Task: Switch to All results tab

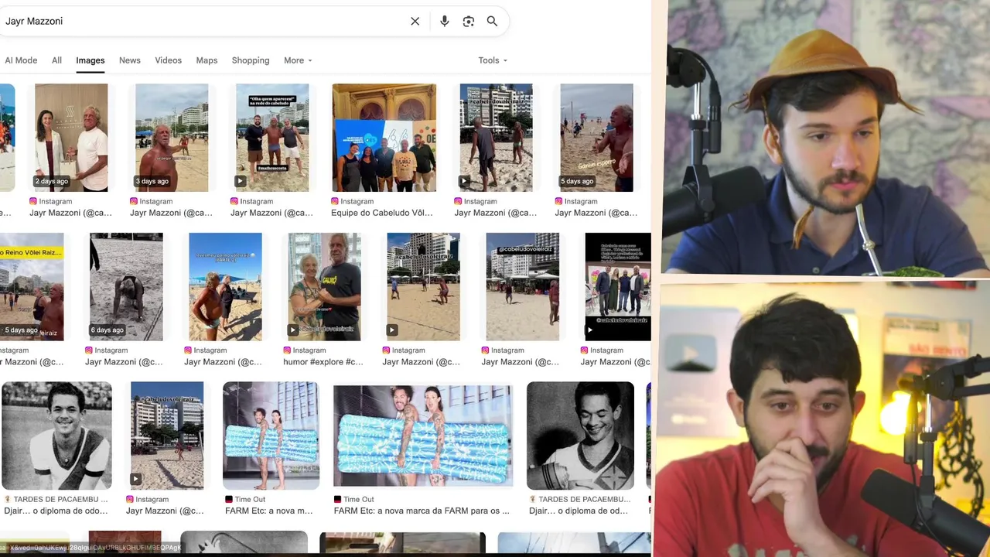Action: pos(56,60)
